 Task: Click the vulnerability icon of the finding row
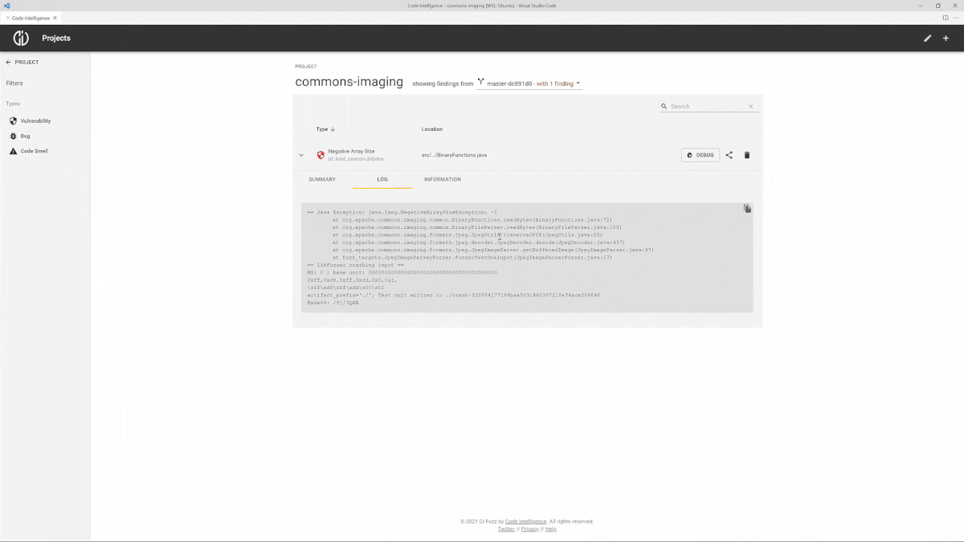321,155
